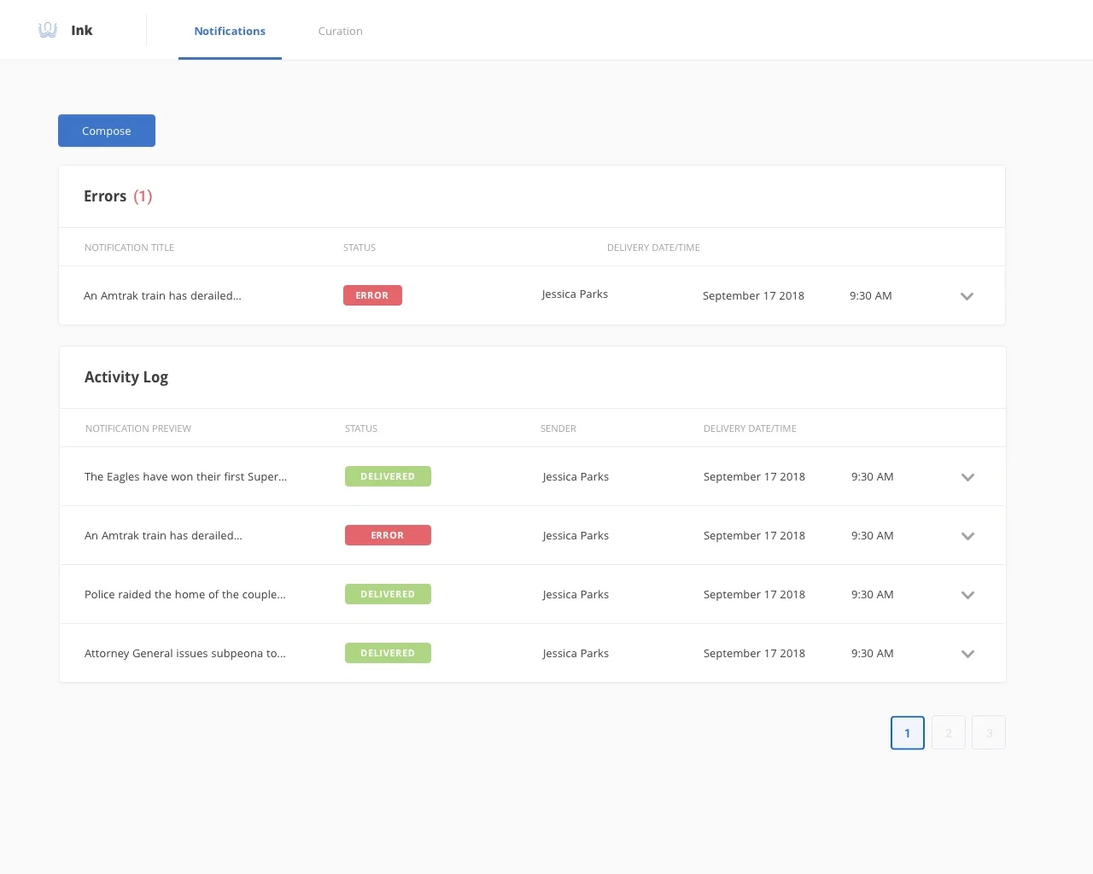This screenshot has height=874, width=1093.
Task: Click the September 17 2018 date in Errors row
Action: click(x=753, y=295)
